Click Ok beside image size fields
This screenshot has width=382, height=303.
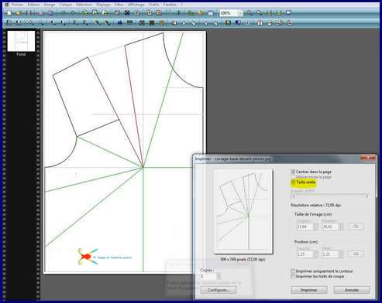(356, 226)
